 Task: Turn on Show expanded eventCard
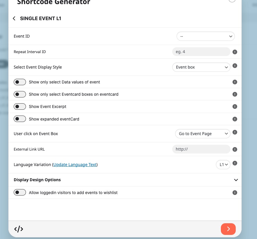pyautogui.click(x=20, y=119)
